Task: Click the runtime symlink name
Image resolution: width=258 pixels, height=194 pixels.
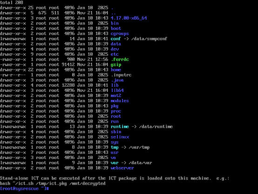Action: tap(120, 126)
